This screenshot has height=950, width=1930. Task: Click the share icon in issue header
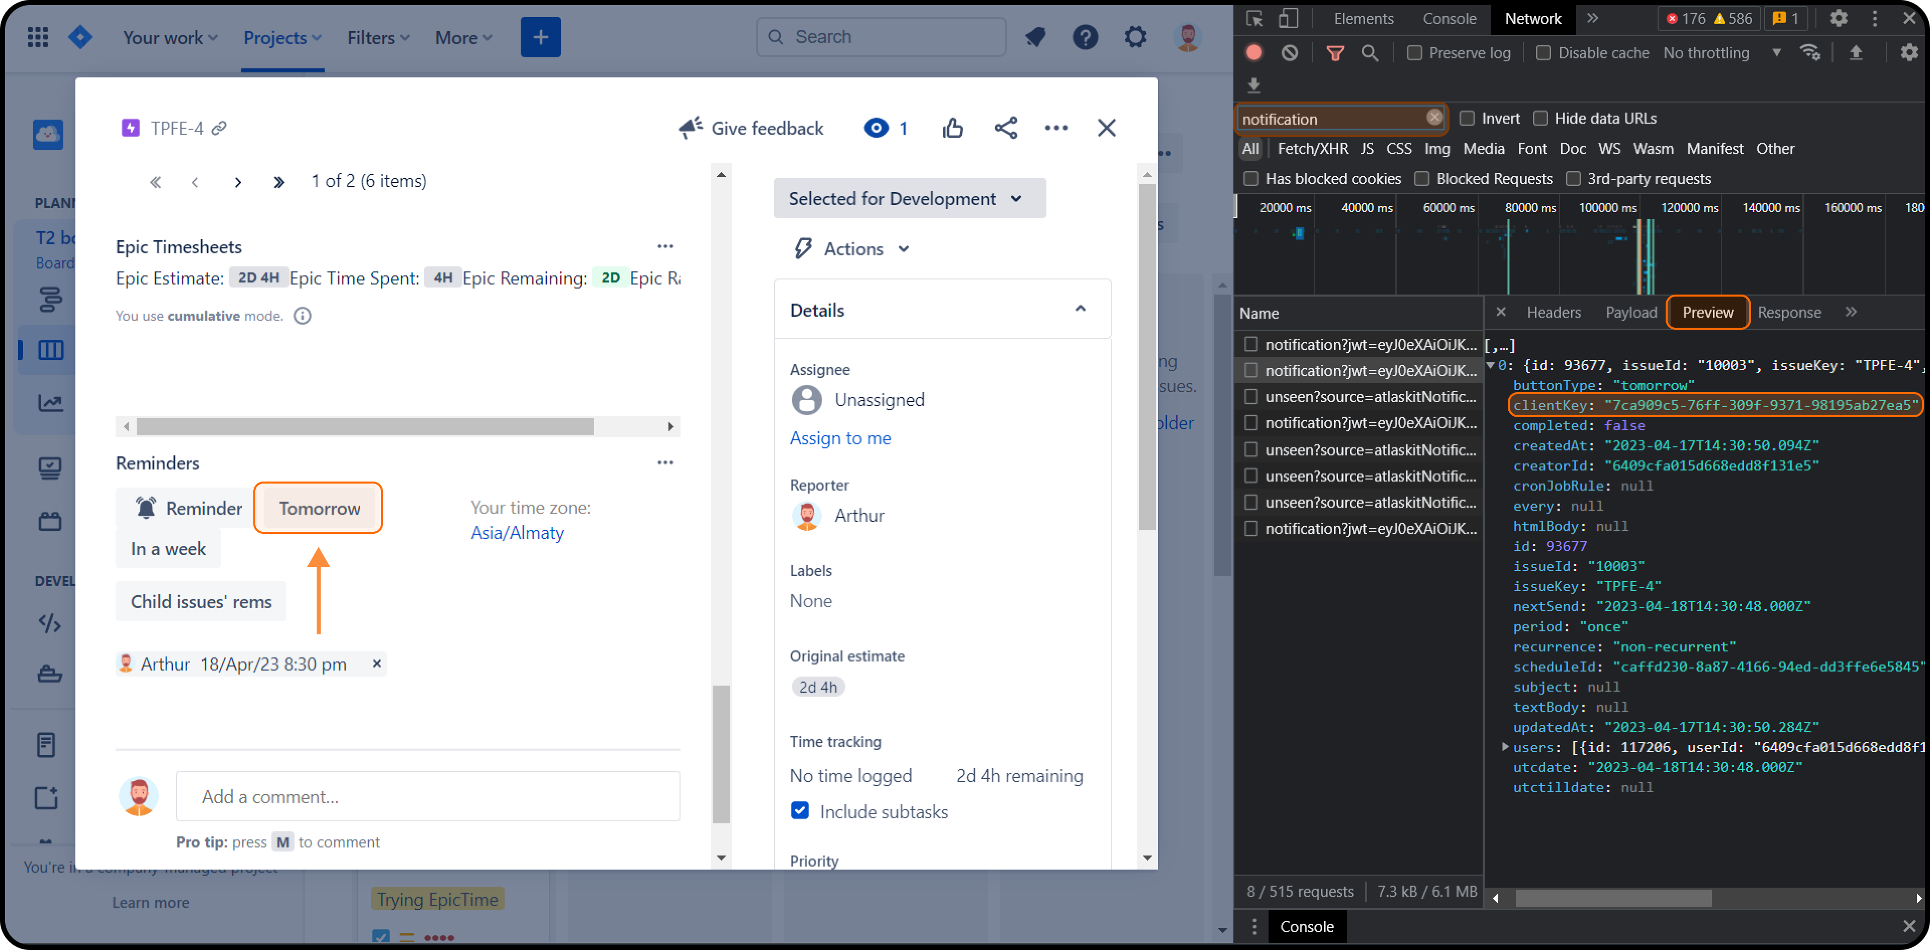[x=1005, y=128]
